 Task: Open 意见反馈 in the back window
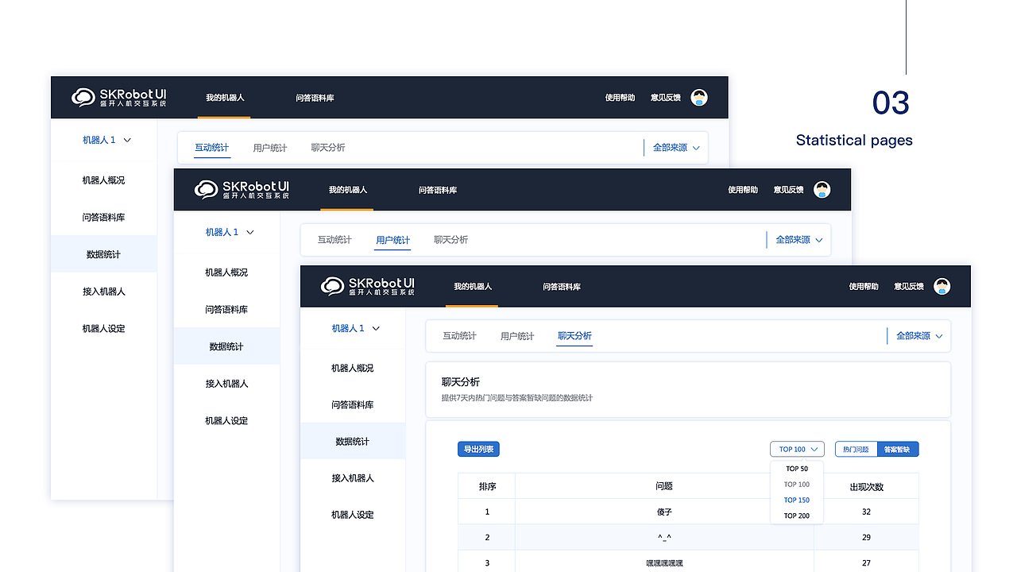(666, 98)
